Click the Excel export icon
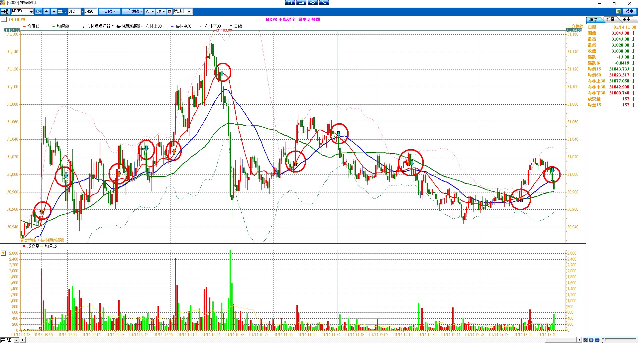The width and height of the screenshot is (638, 343). pyautogui.click(x=618, y=11)
